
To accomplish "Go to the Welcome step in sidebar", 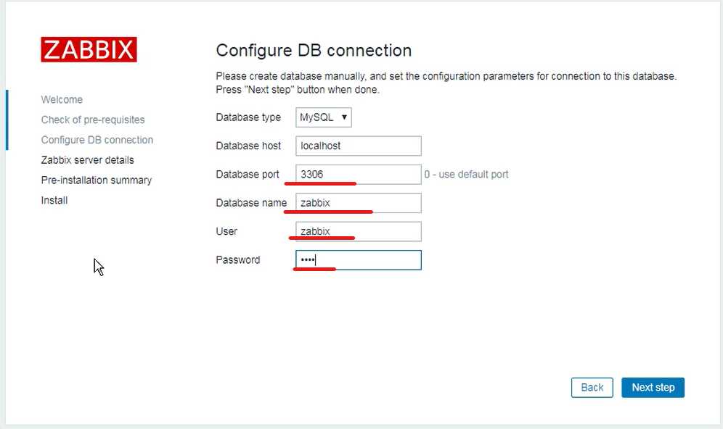I will point(62,100).
